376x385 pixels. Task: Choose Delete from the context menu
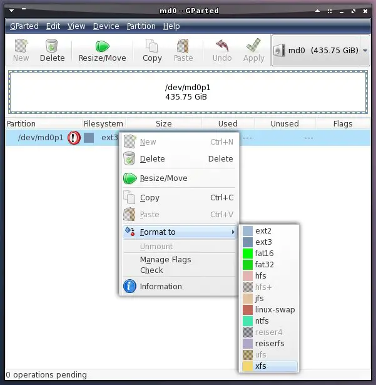179,158
